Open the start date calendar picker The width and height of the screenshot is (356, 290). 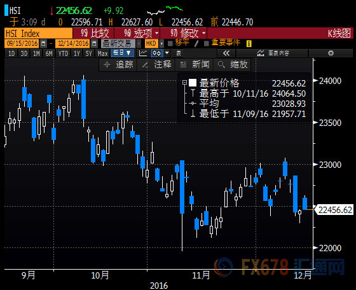point(43,43)
